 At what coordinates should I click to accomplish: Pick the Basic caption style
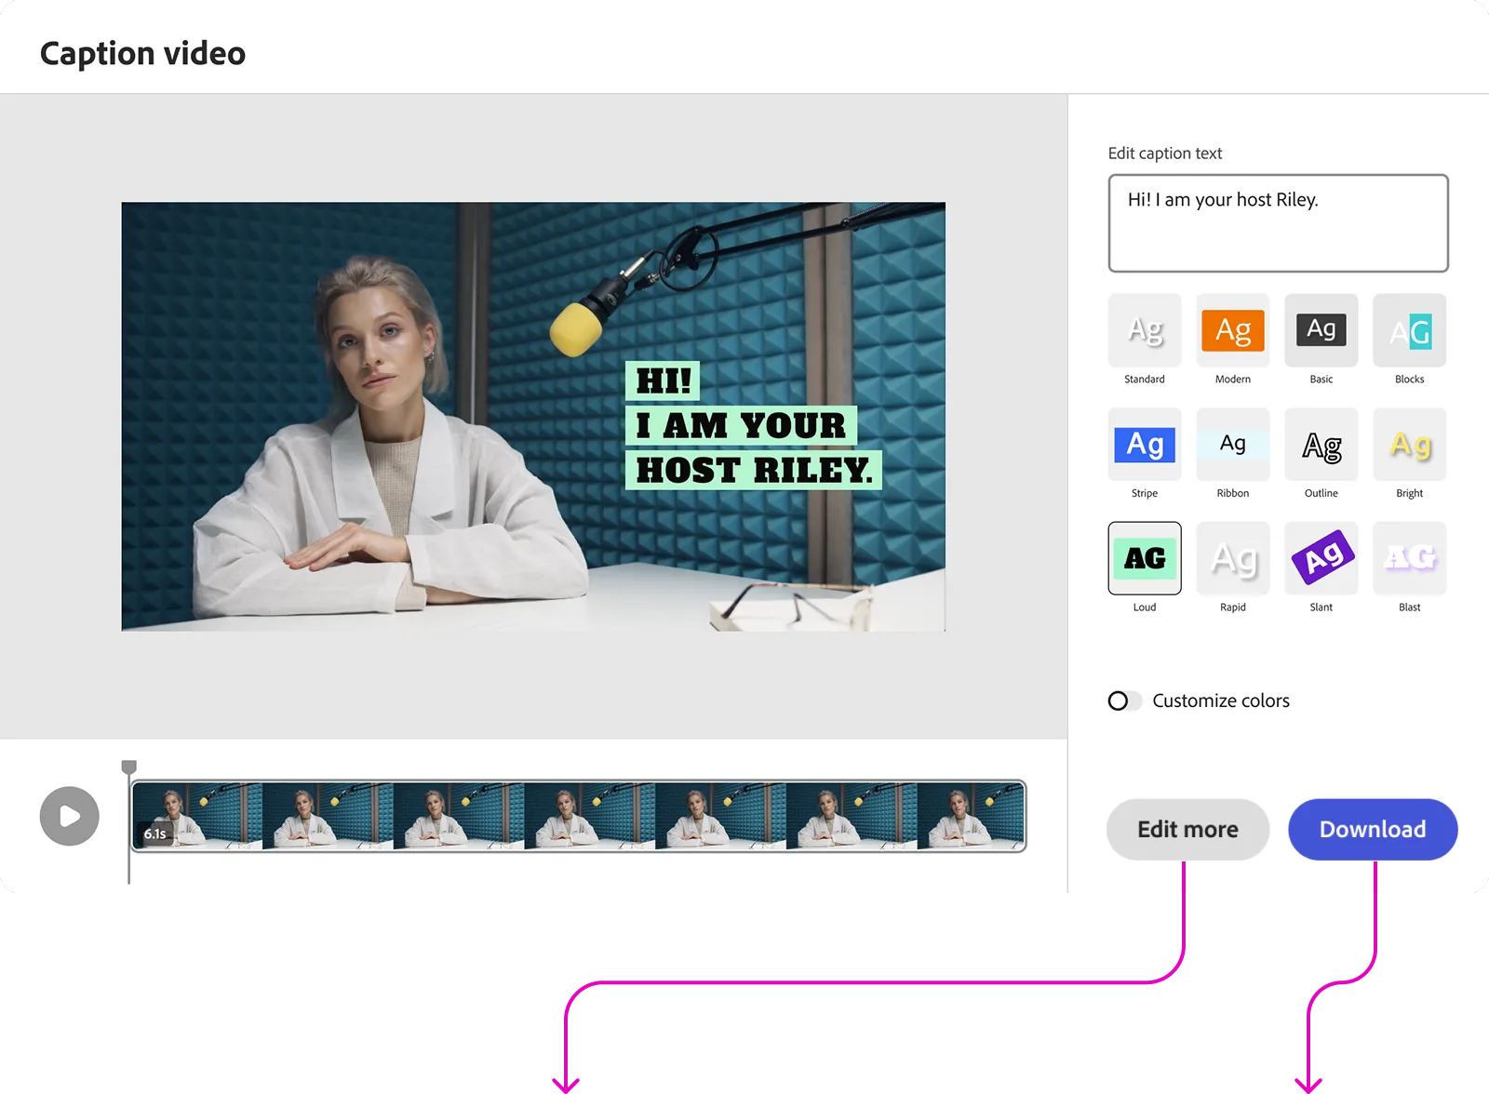pos(1321,331)
